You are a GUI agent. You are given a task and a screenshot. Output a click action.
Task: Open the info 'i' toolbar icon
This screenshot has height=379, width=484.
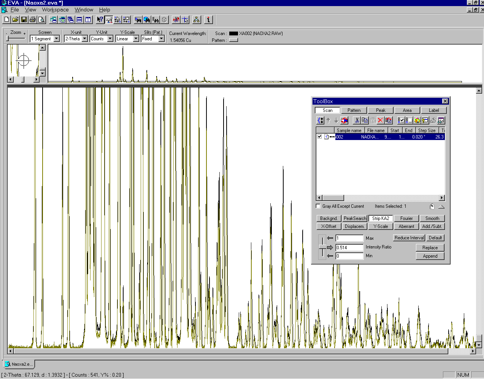208,20
